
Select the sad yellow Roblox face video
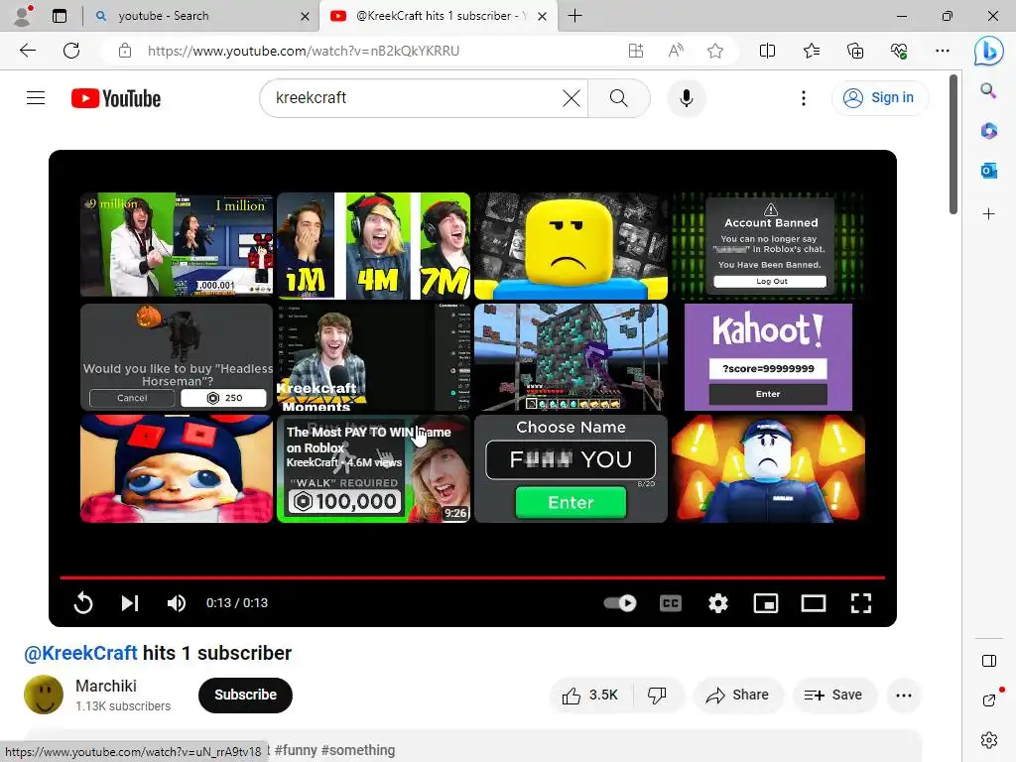(571, 246)
